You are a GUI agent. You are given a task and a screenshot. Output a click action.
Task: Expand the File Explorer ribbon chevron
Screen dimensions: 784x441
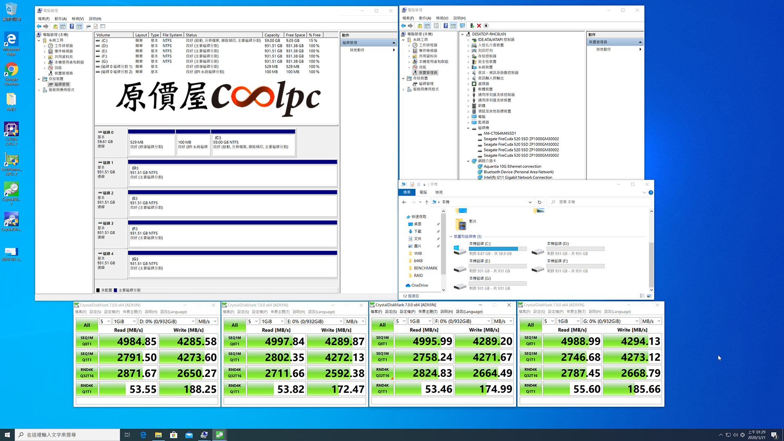[x=644, y=192]
